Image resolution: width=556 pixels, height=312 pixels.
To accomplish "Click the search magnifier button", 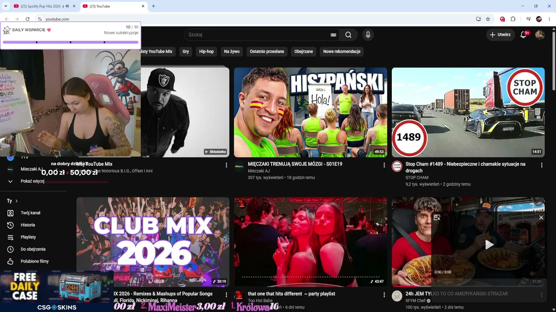I will [x=348, y=35].
